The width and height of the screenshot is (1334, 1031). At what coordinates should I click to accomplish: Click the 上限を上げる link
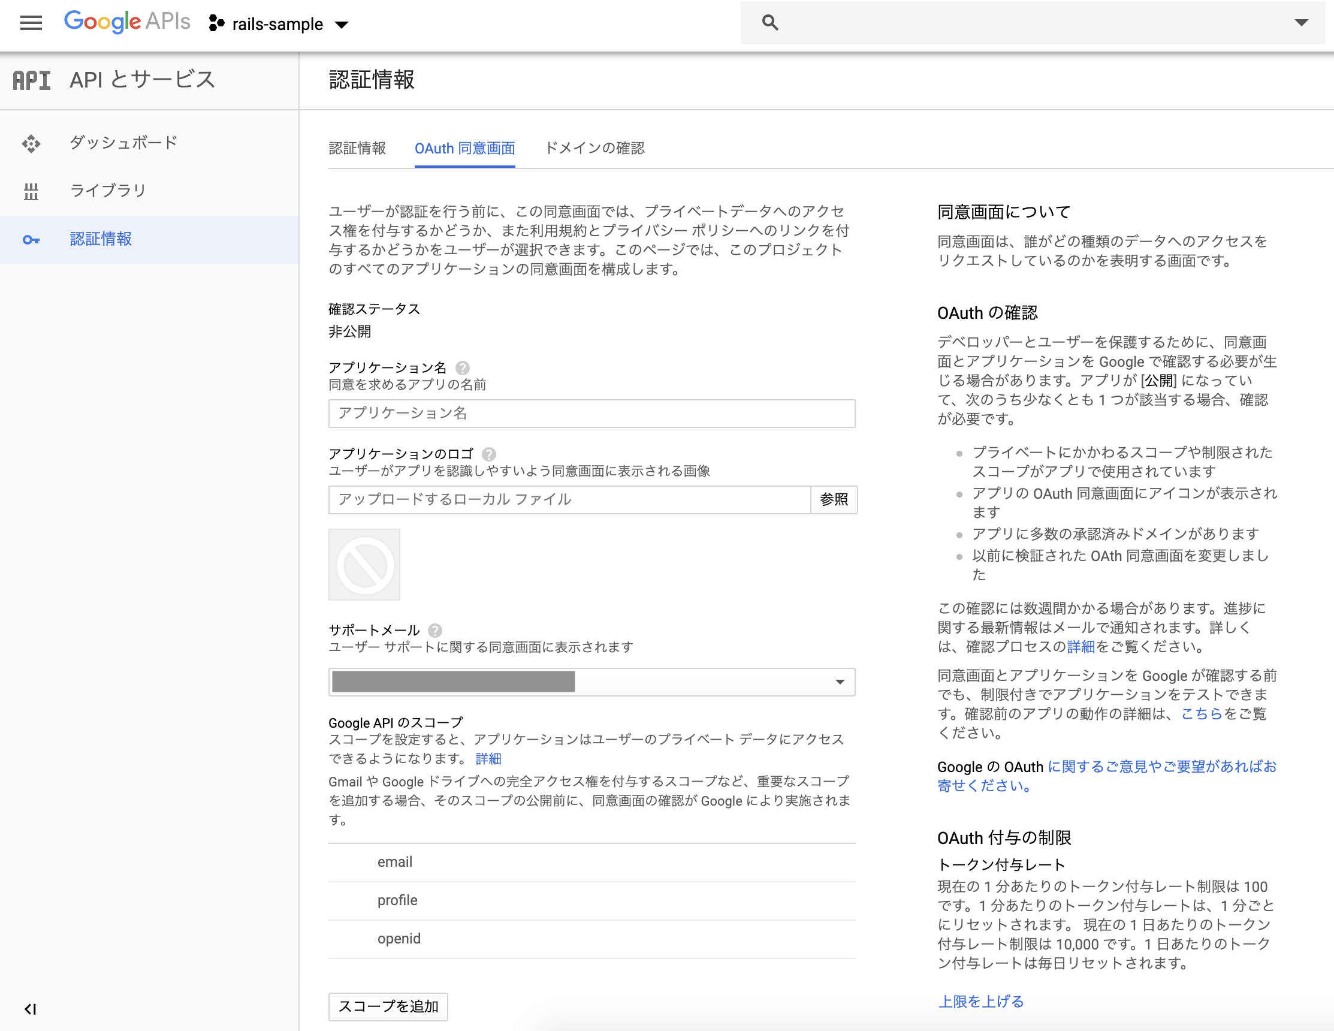pos(980,1001)
